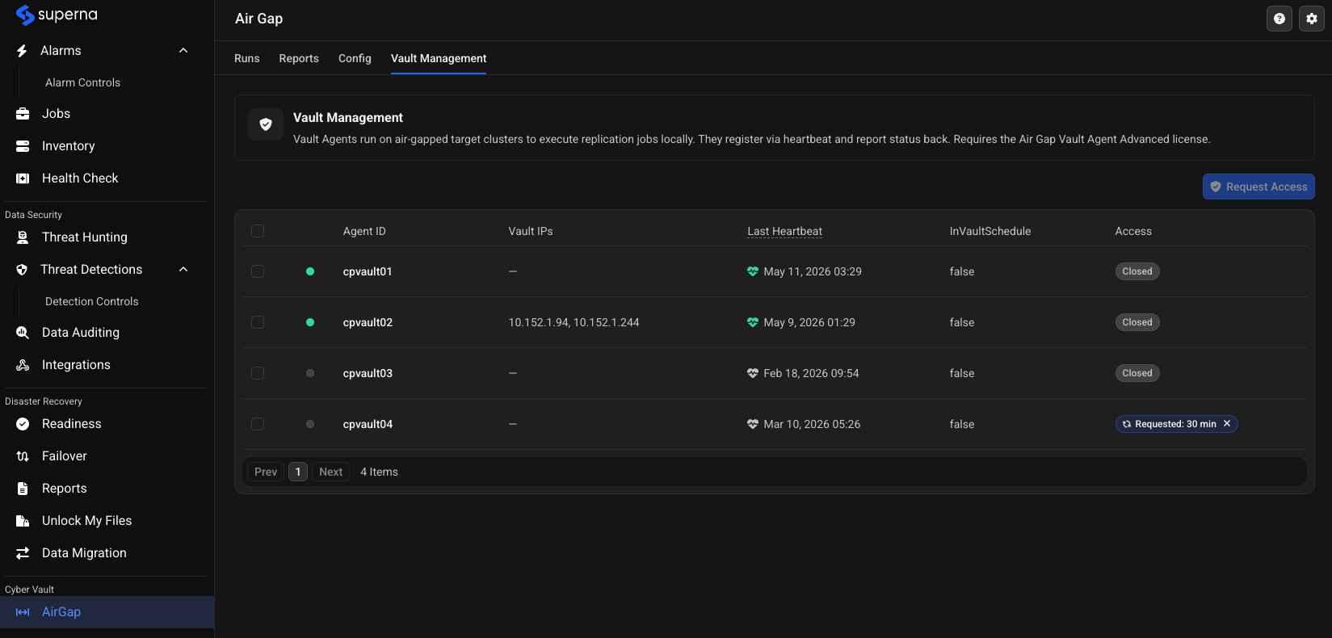Click the Superna logo
The width and height of the screenshot is (1332, 638).
(57, 15)
